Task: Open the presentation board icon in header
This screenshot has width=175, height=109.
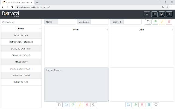Action: tap(147, 14)
